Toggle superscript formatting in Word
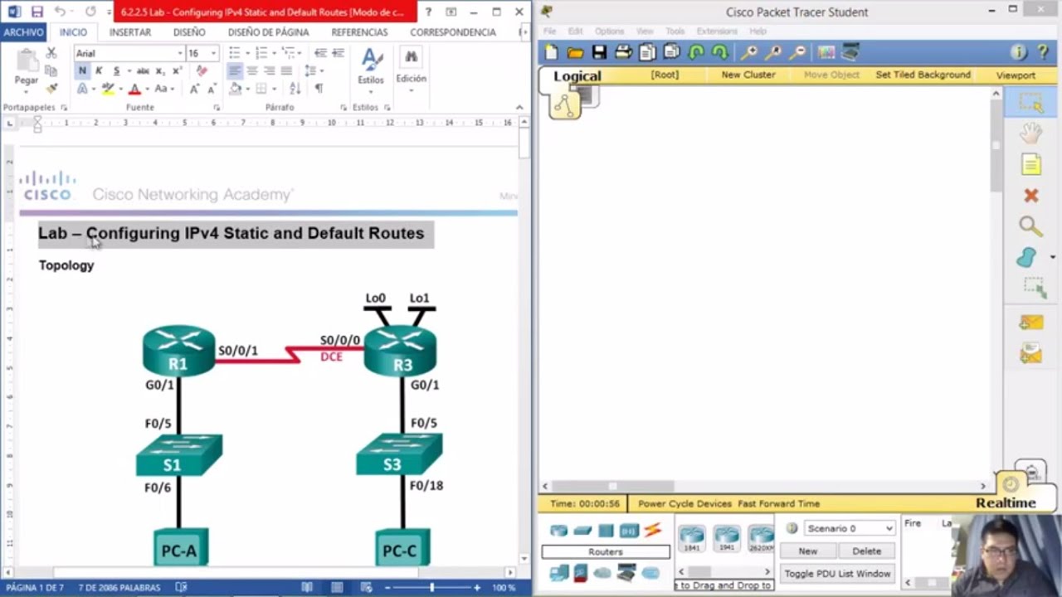Viewport: 1062px width, 597px height. click(176, 70)
